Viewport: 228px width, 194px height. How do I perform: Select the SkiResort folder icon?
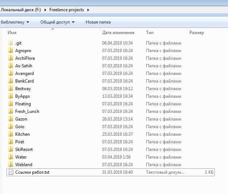[11, 149]
